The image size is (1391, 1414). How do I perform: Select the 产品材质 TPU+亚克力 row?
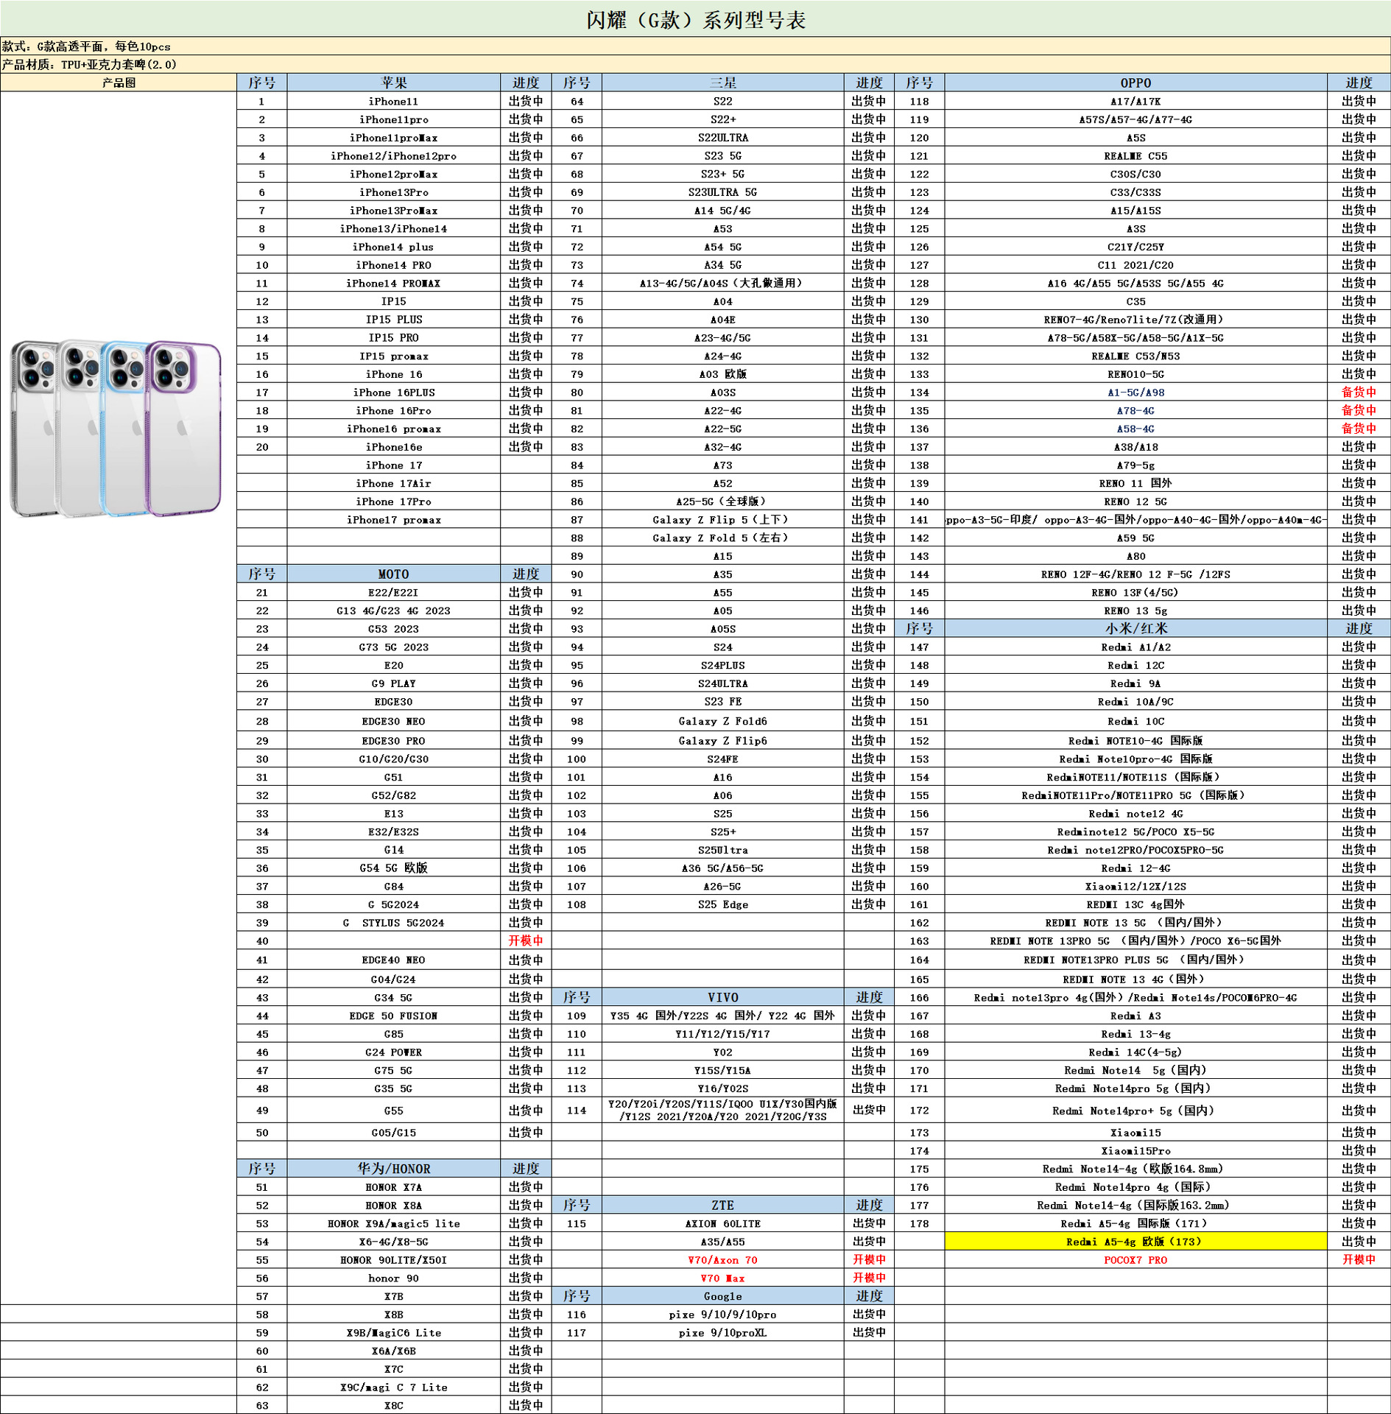695,65
